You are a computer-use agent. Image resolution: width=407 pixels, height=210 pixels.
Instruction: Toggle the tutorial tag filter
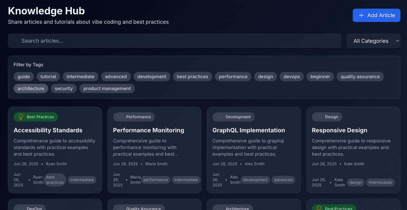48,77
